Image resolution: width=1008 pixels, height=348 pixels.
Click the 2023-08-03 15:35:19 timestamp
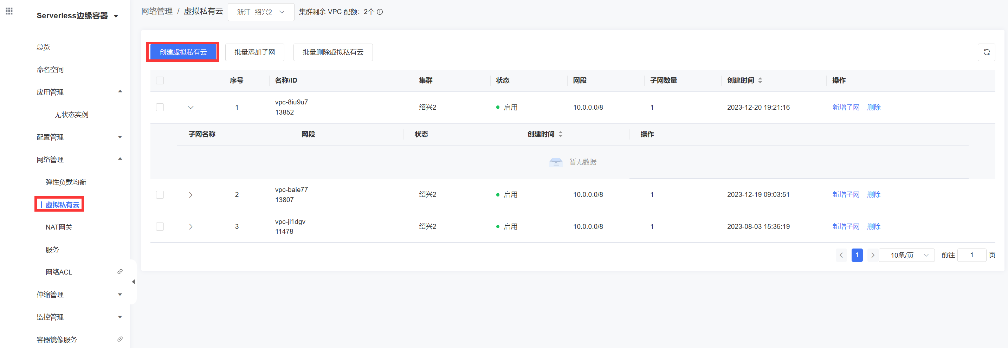758,227
